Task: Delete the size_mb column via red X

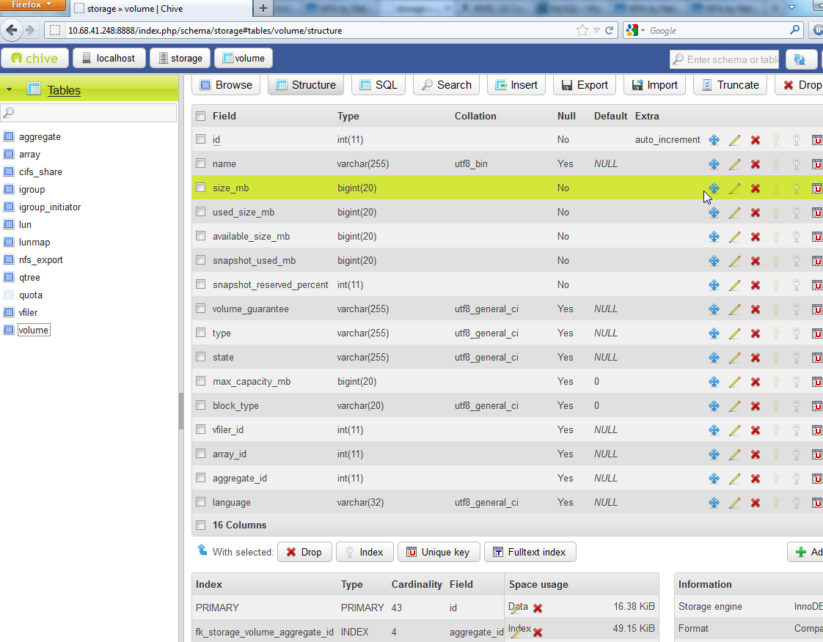Action: 756,188
